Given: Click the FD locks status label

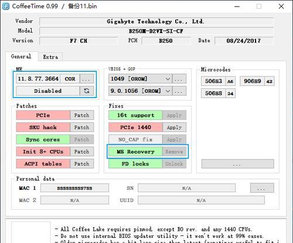Looking at the screenshot, I should tap(135, 164).
